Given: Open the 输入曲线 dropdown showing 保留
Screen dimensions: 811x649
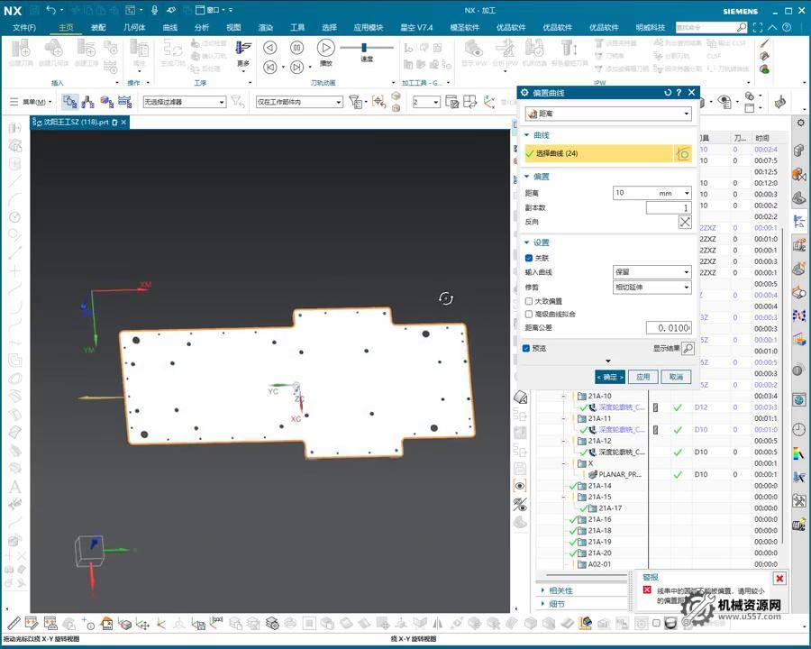Looking at the screenshot, I should [x=652, y=272].
